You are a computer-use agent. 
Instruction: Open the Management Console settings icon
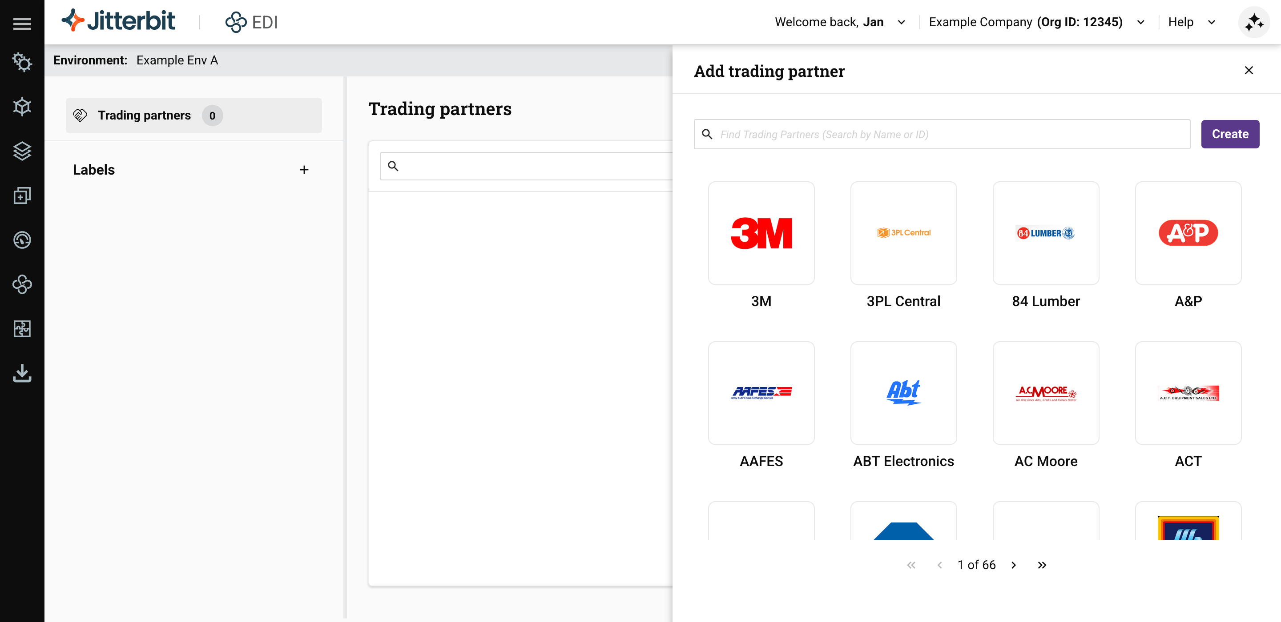pos(22,63)
